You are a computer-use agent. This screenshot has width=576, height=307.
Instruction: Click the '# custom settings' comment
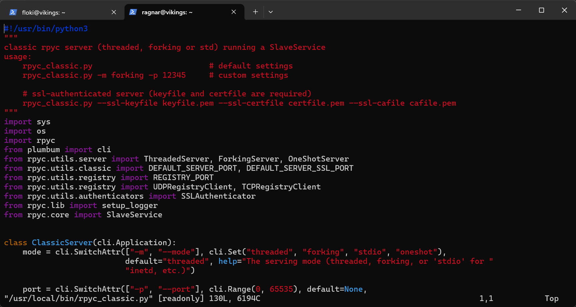click(x=249, y=75)
